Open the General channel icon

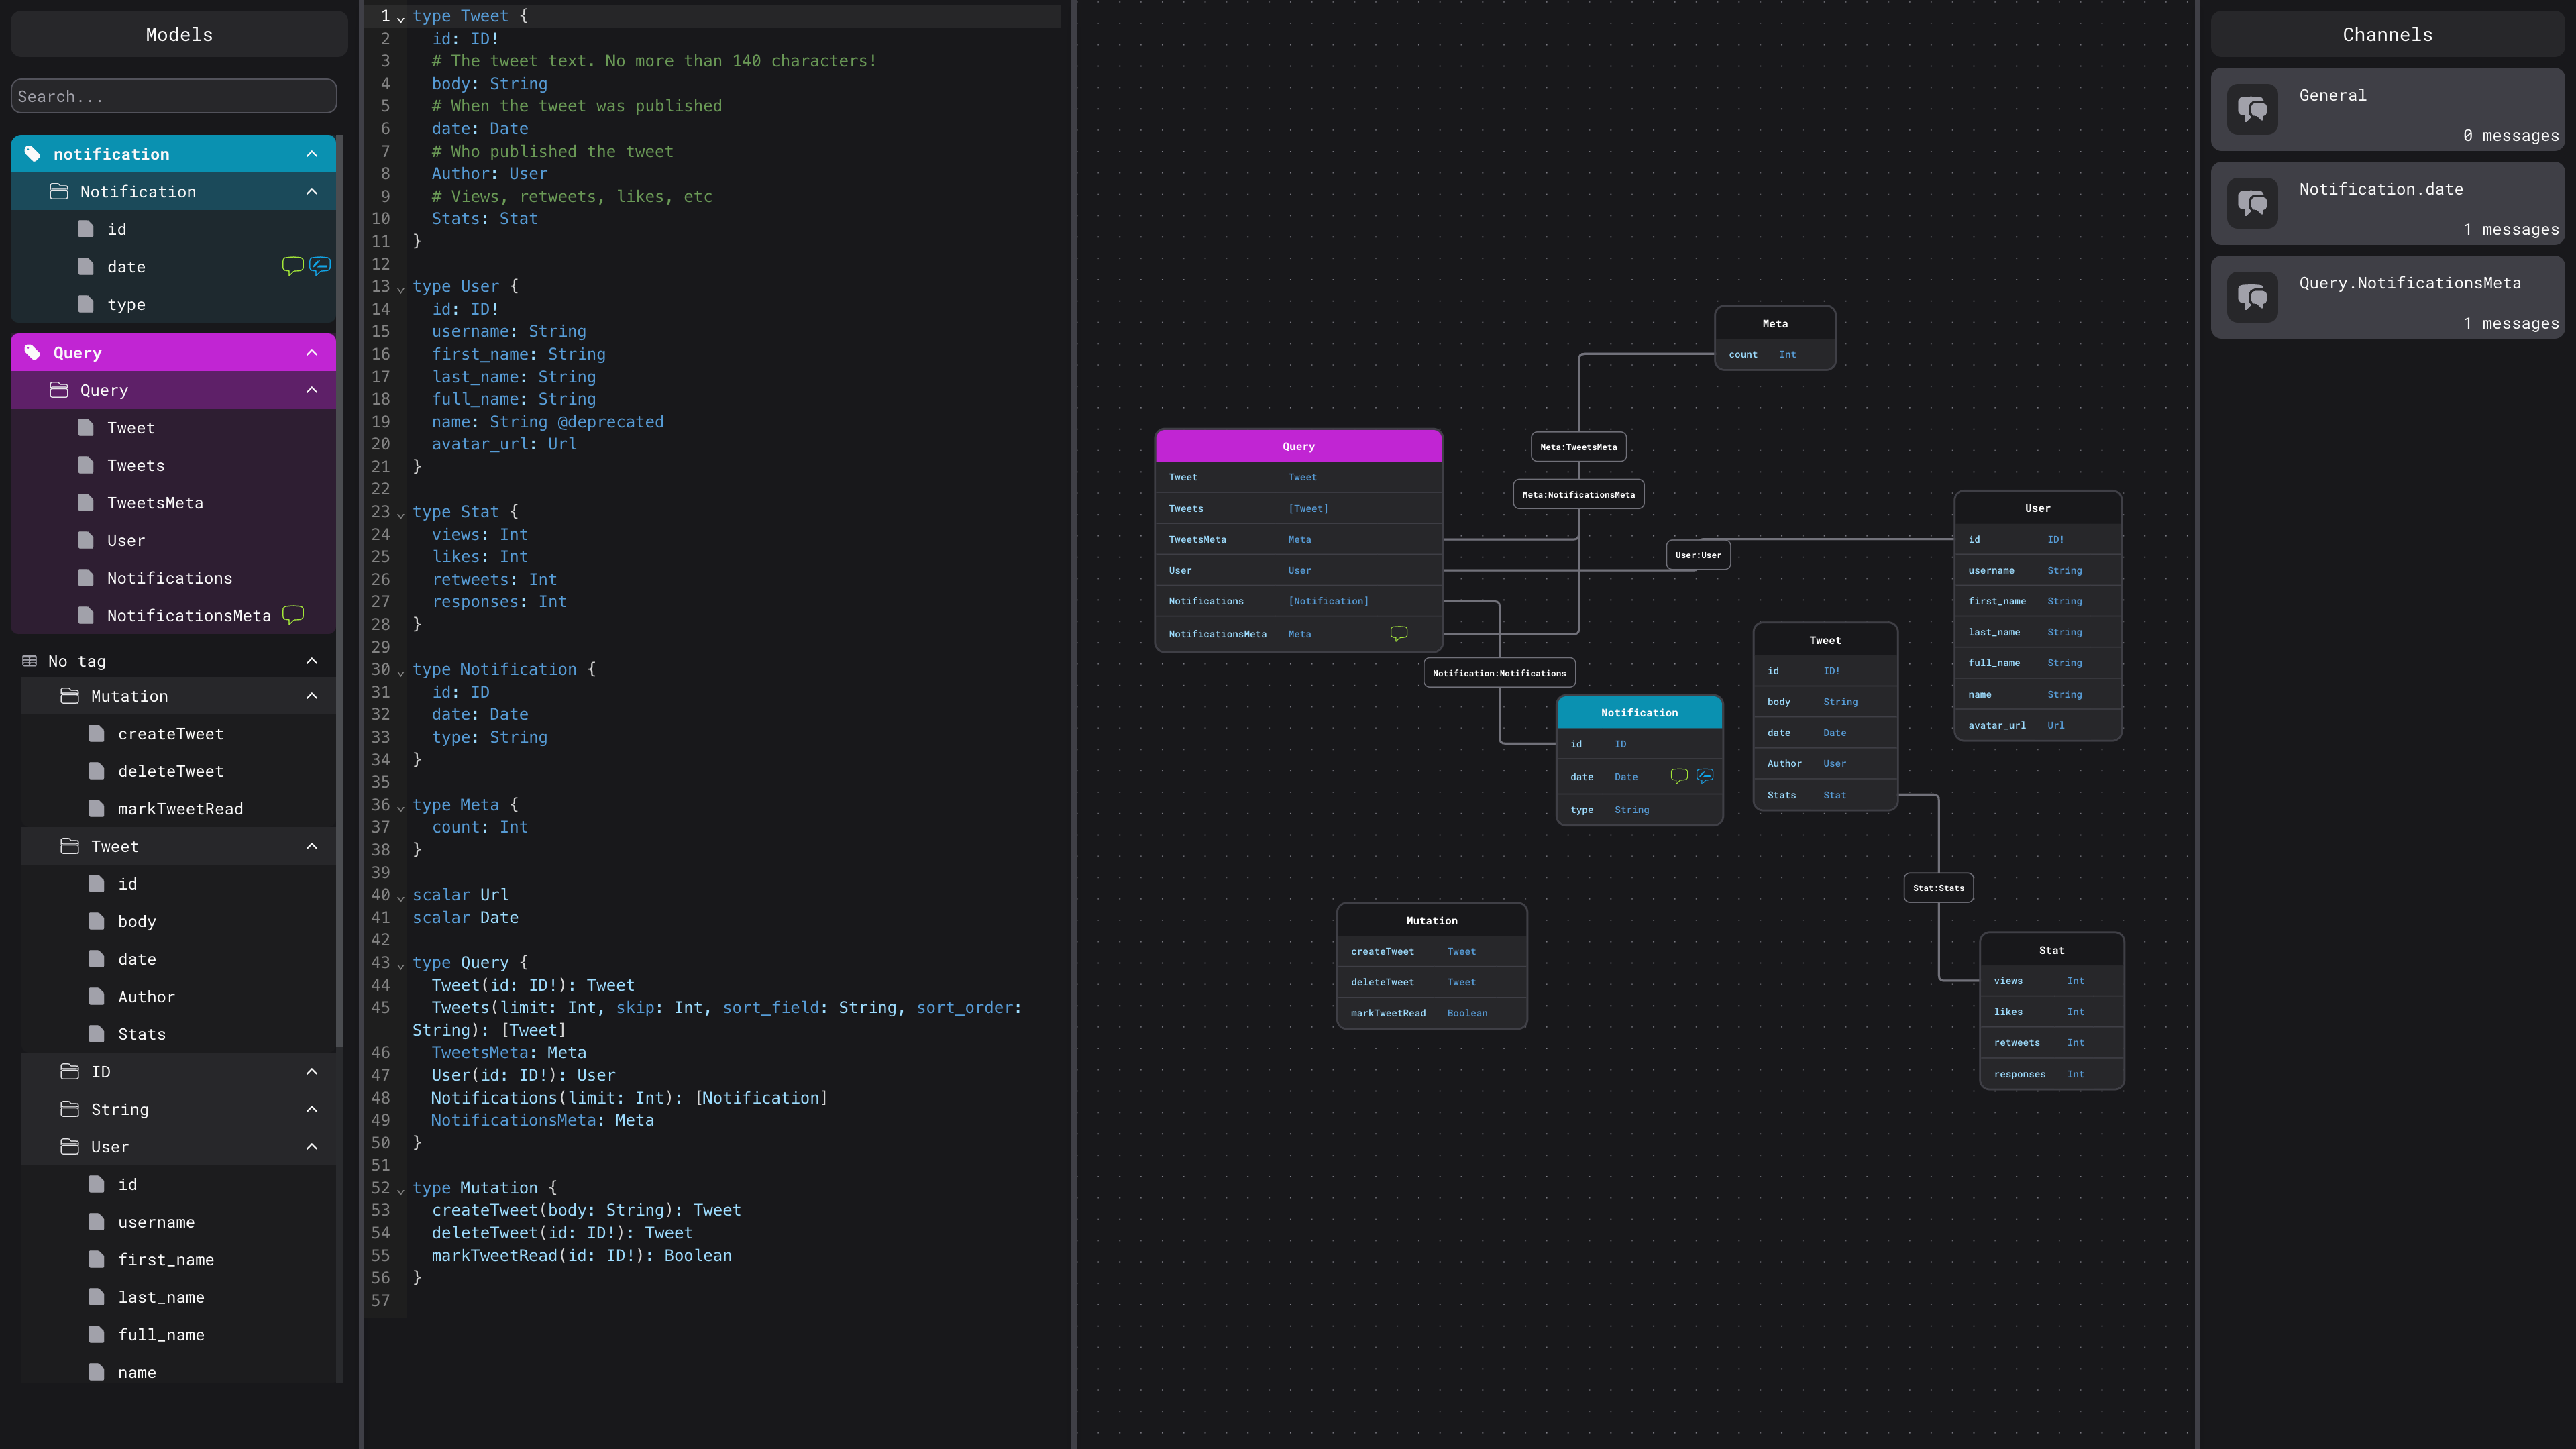(2252, 110)
